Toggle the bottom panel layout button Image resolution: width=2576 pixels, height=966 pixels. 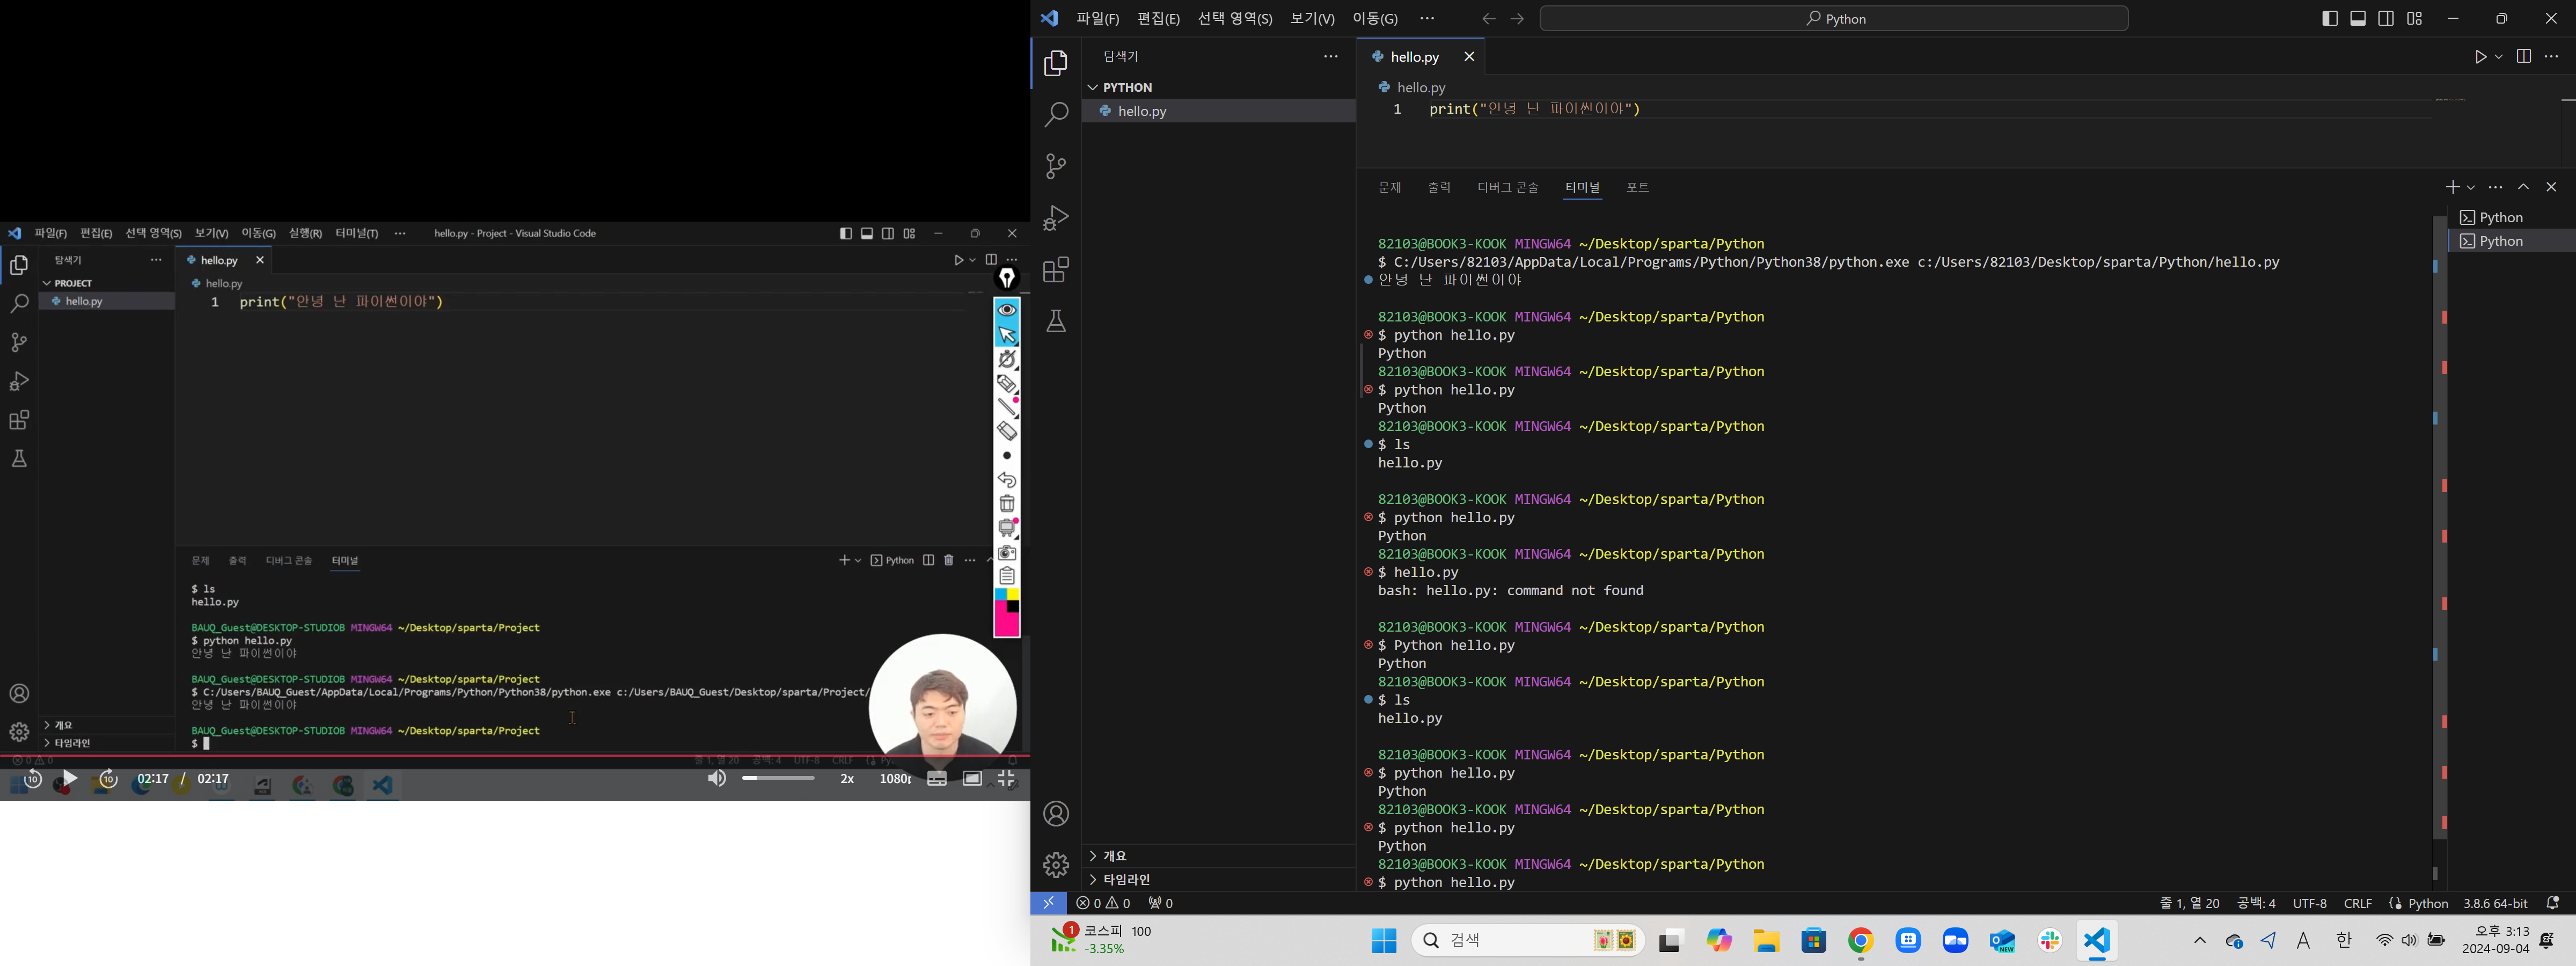tap(2358, 19)
